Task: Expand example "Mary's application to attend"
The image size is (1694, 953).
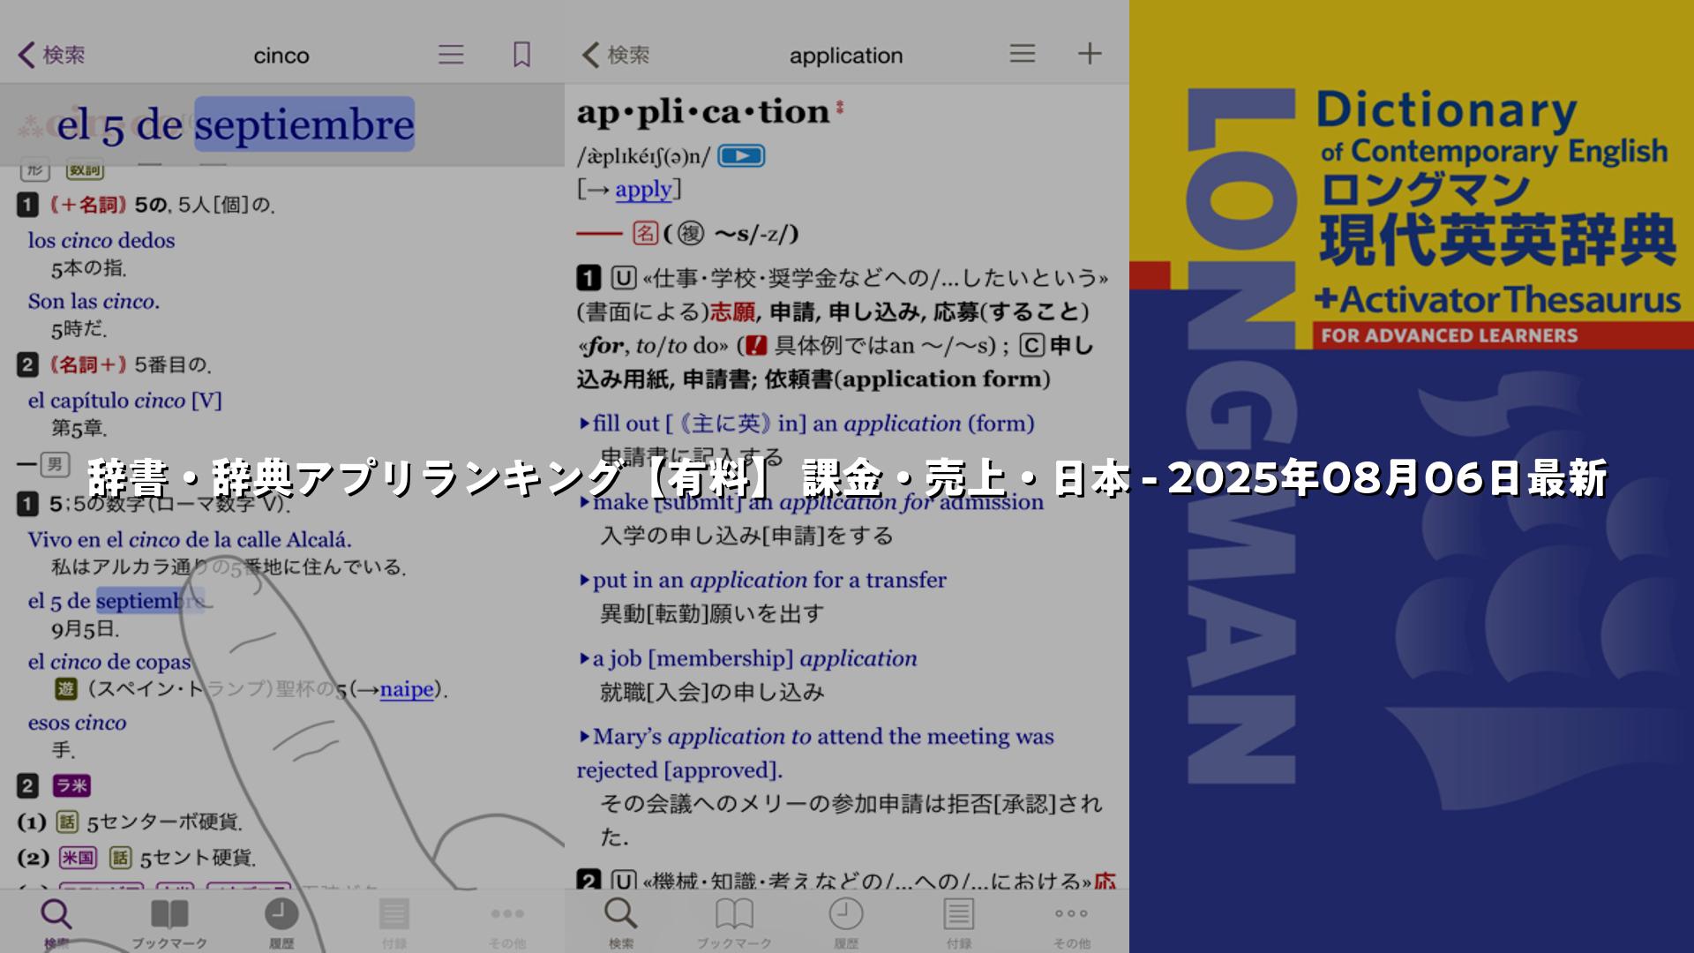Action: coord(816,753)
